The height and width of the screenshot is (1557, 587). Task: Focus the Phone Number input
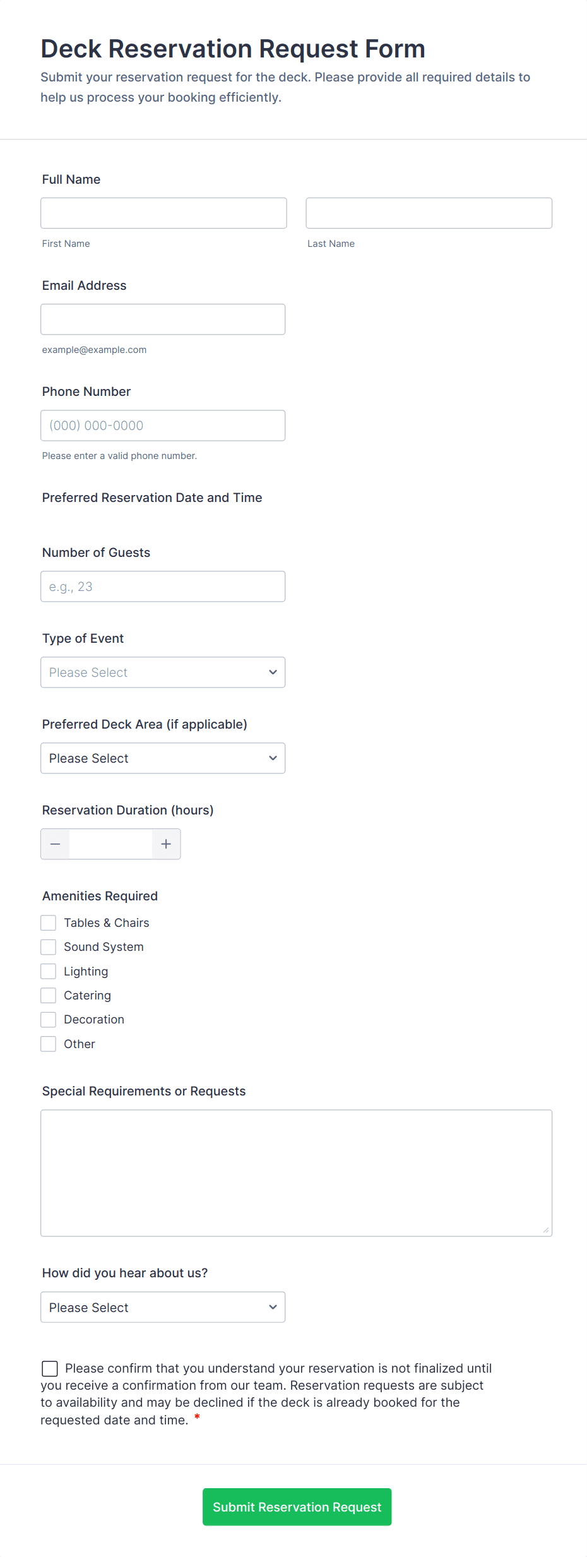click(163, 426)
